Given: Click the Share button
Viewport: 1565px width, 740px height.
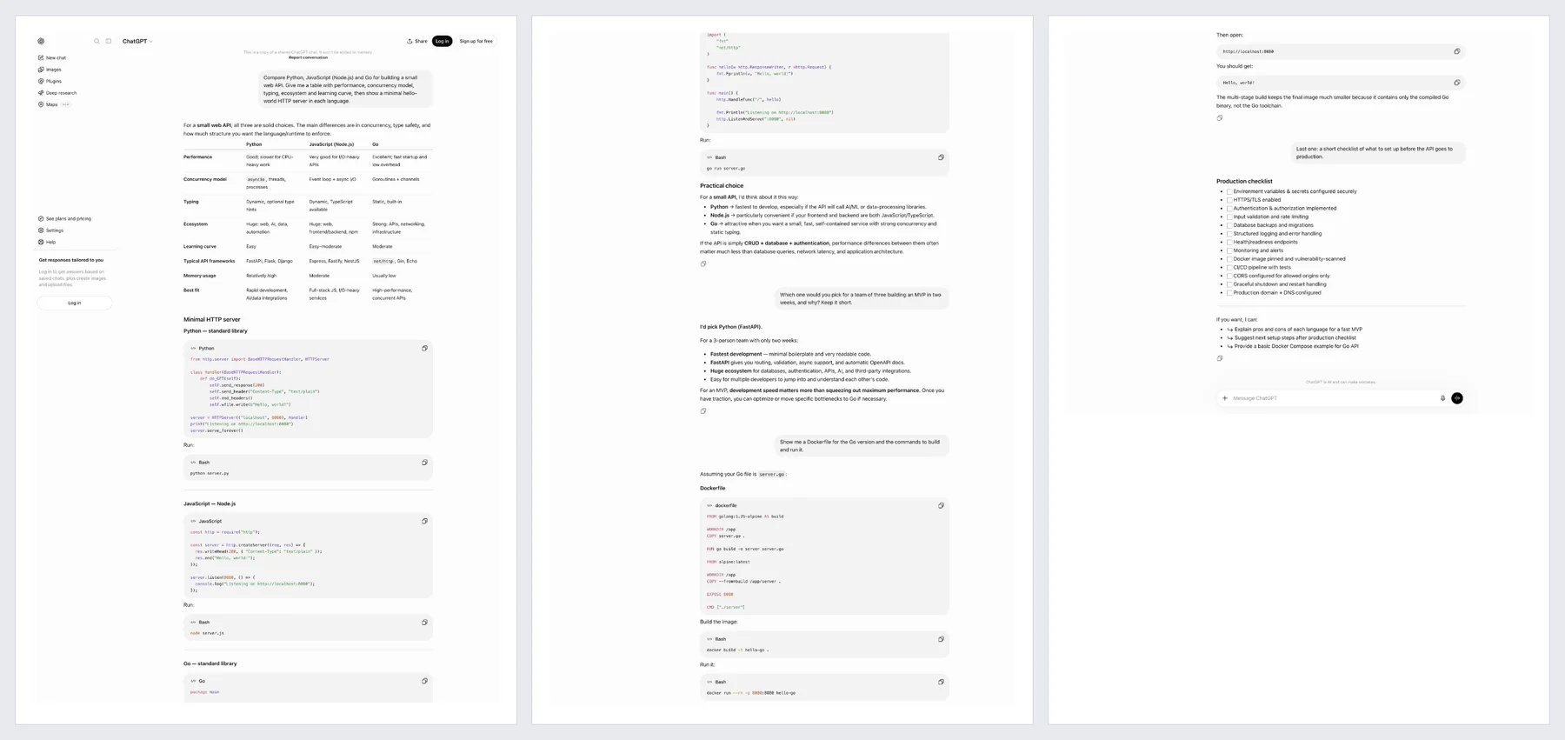Looking at the screenshot, I should pos(417,41).
